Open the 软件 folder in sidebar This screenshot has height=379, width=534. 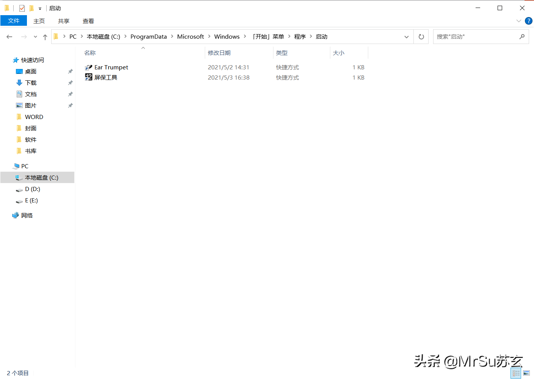coord(31,139)
